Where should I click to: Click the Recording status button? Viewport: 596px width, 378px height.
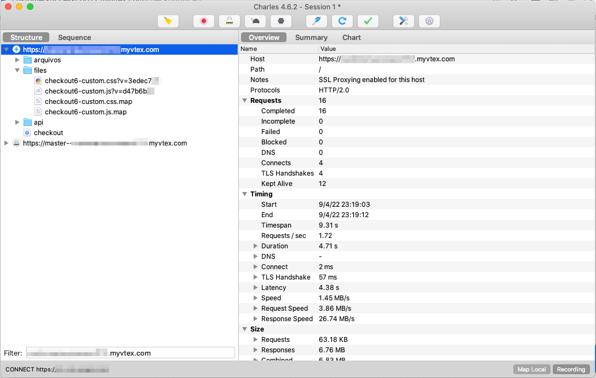[x=571, y=369]
